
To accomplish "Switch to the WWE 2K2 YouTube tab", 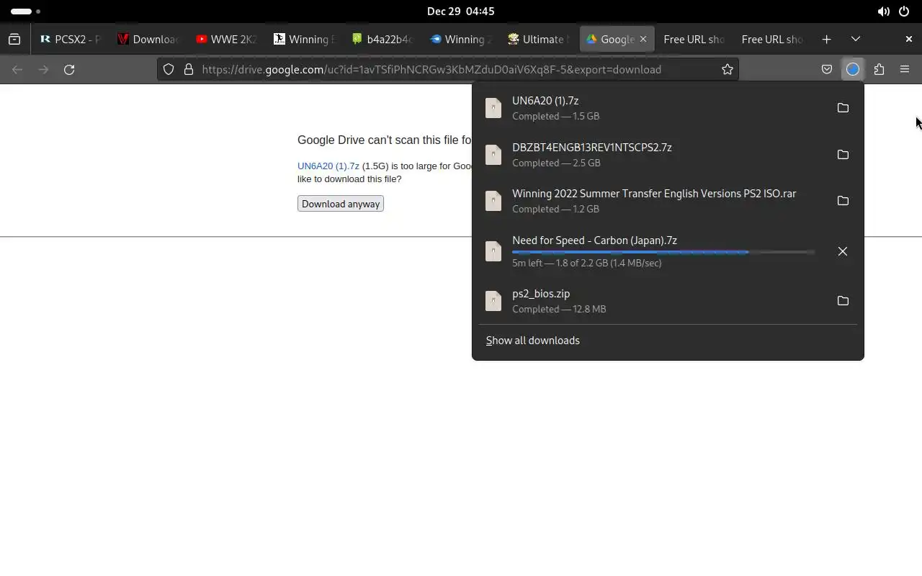I will [x=226, y=40].
